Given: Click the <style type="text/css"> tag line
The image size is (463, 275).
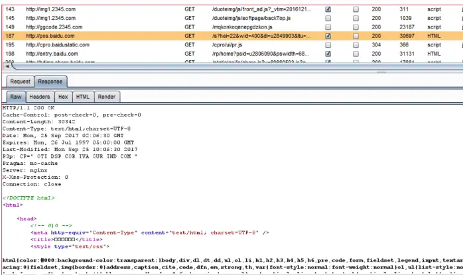Looking at the screenshot, I should (70, 247).
